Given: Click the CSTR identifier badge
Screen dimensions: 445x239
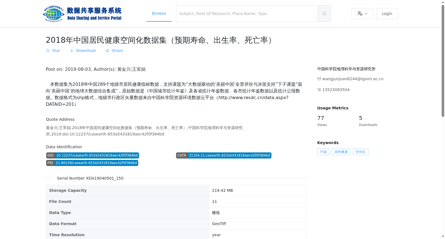Looking at the screenshot, I should click(x=224, y=155).
